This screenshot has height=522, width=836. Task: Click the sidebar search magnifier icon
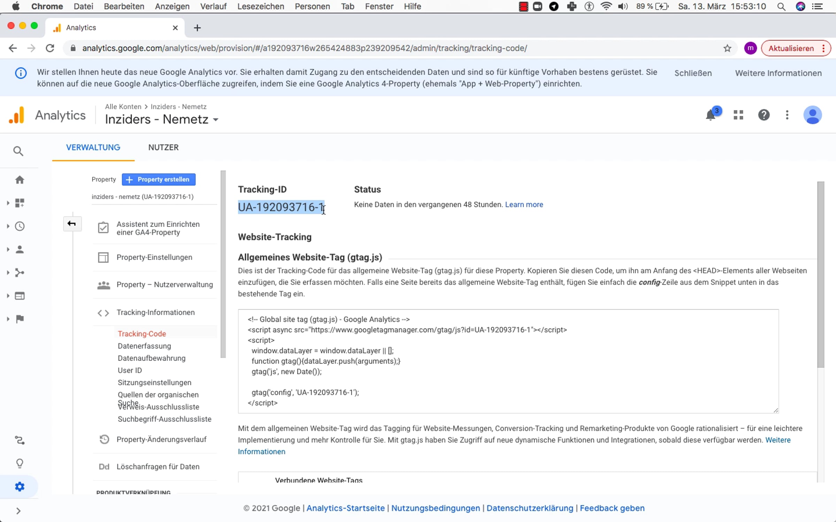point(18,151)
